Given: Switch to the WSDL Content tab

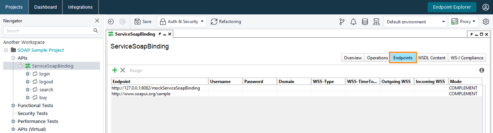Looking at the screenshot, I should coord(432,58).
